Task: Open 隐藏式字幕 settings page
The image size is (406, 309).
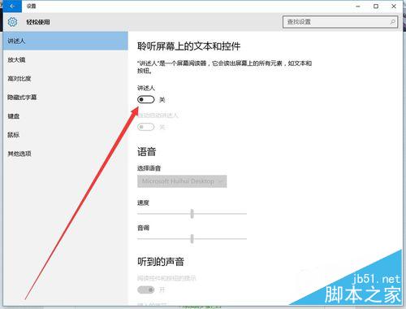Action: 65,97
